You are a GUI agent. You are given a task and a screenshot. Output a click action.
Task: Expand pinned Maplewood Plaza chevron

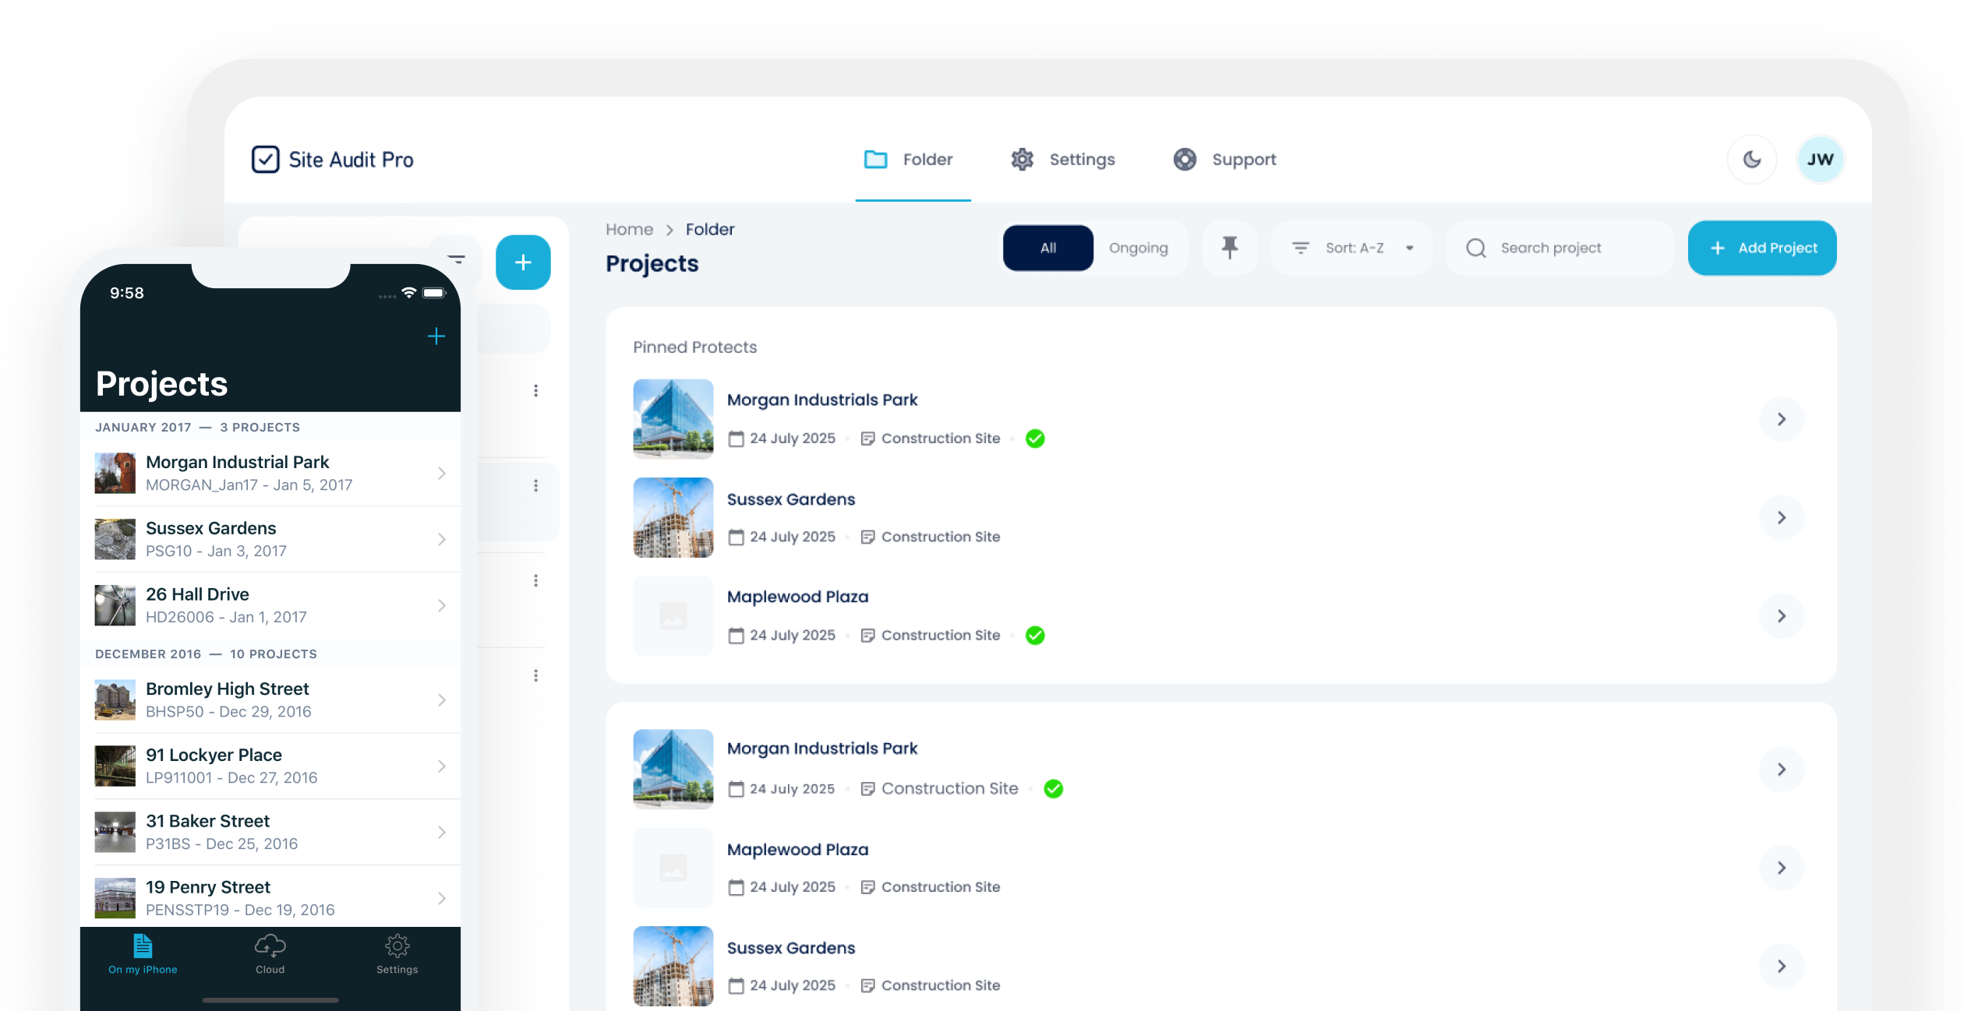pos(1781,616)
